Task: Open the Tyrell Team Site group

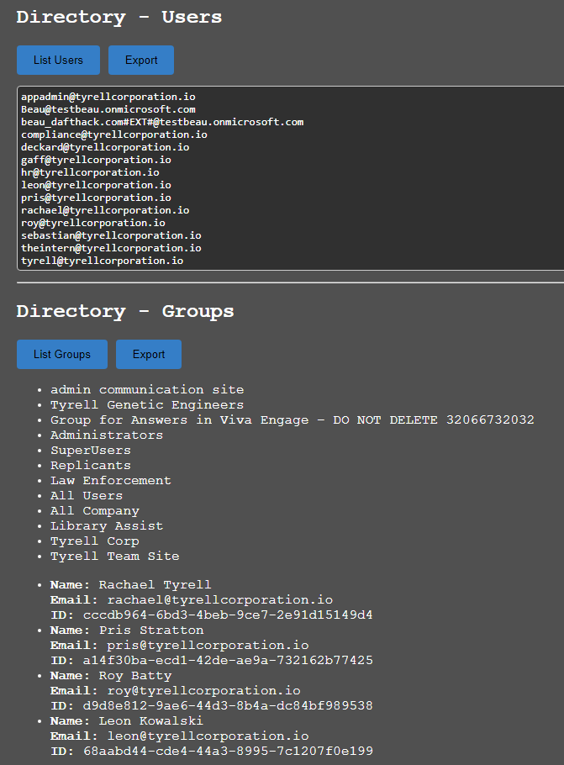Action: [114, 557]
